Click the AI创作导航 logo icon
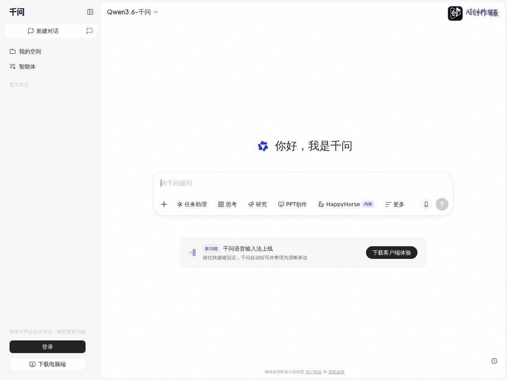This screenshot has width=507, height=380. [x=455, y=13]
